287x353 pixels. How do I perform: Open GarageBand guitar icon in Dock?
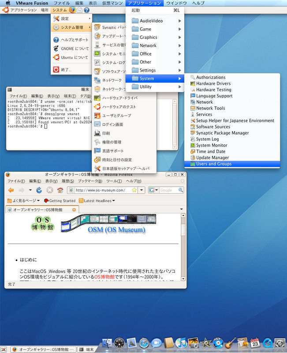(x=230, y=343)
